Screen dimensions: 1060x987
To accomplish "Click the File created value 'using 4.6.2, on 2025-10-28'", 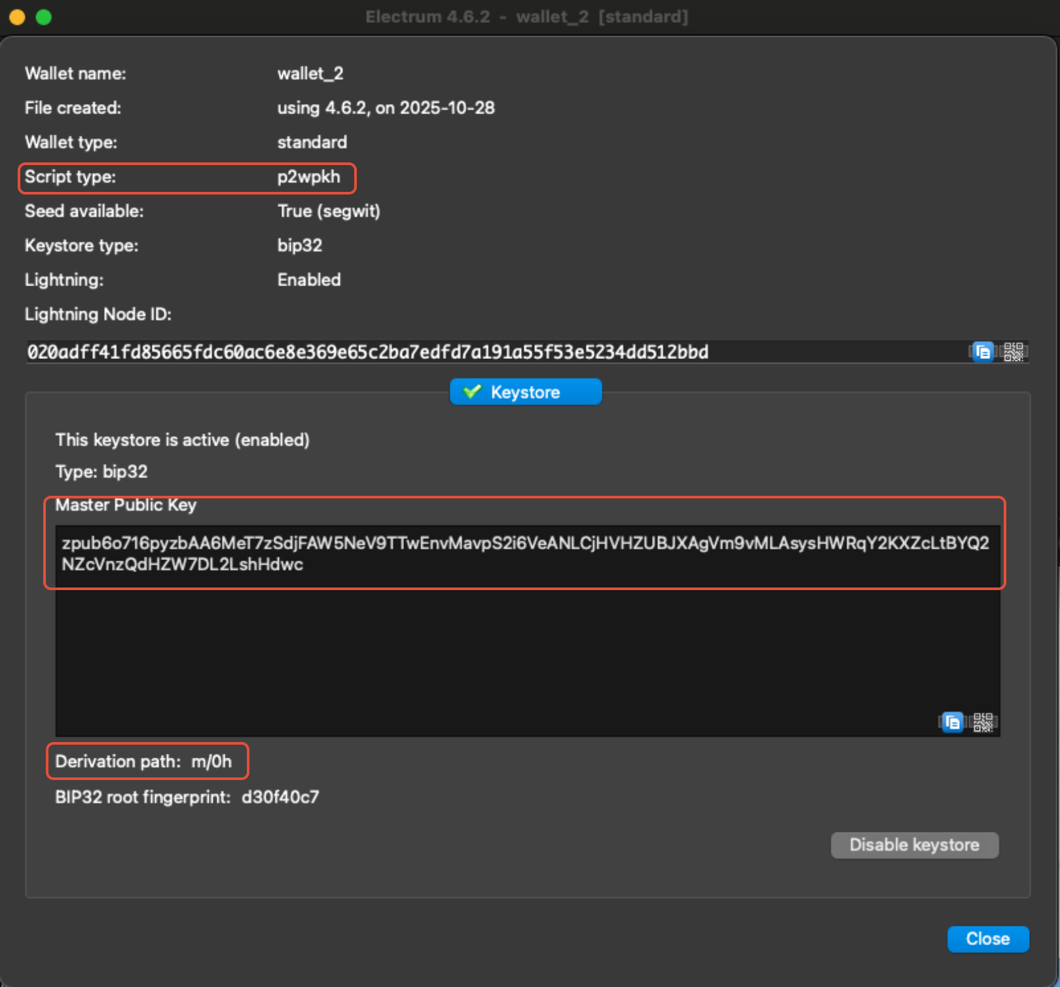I will (386, 108).
